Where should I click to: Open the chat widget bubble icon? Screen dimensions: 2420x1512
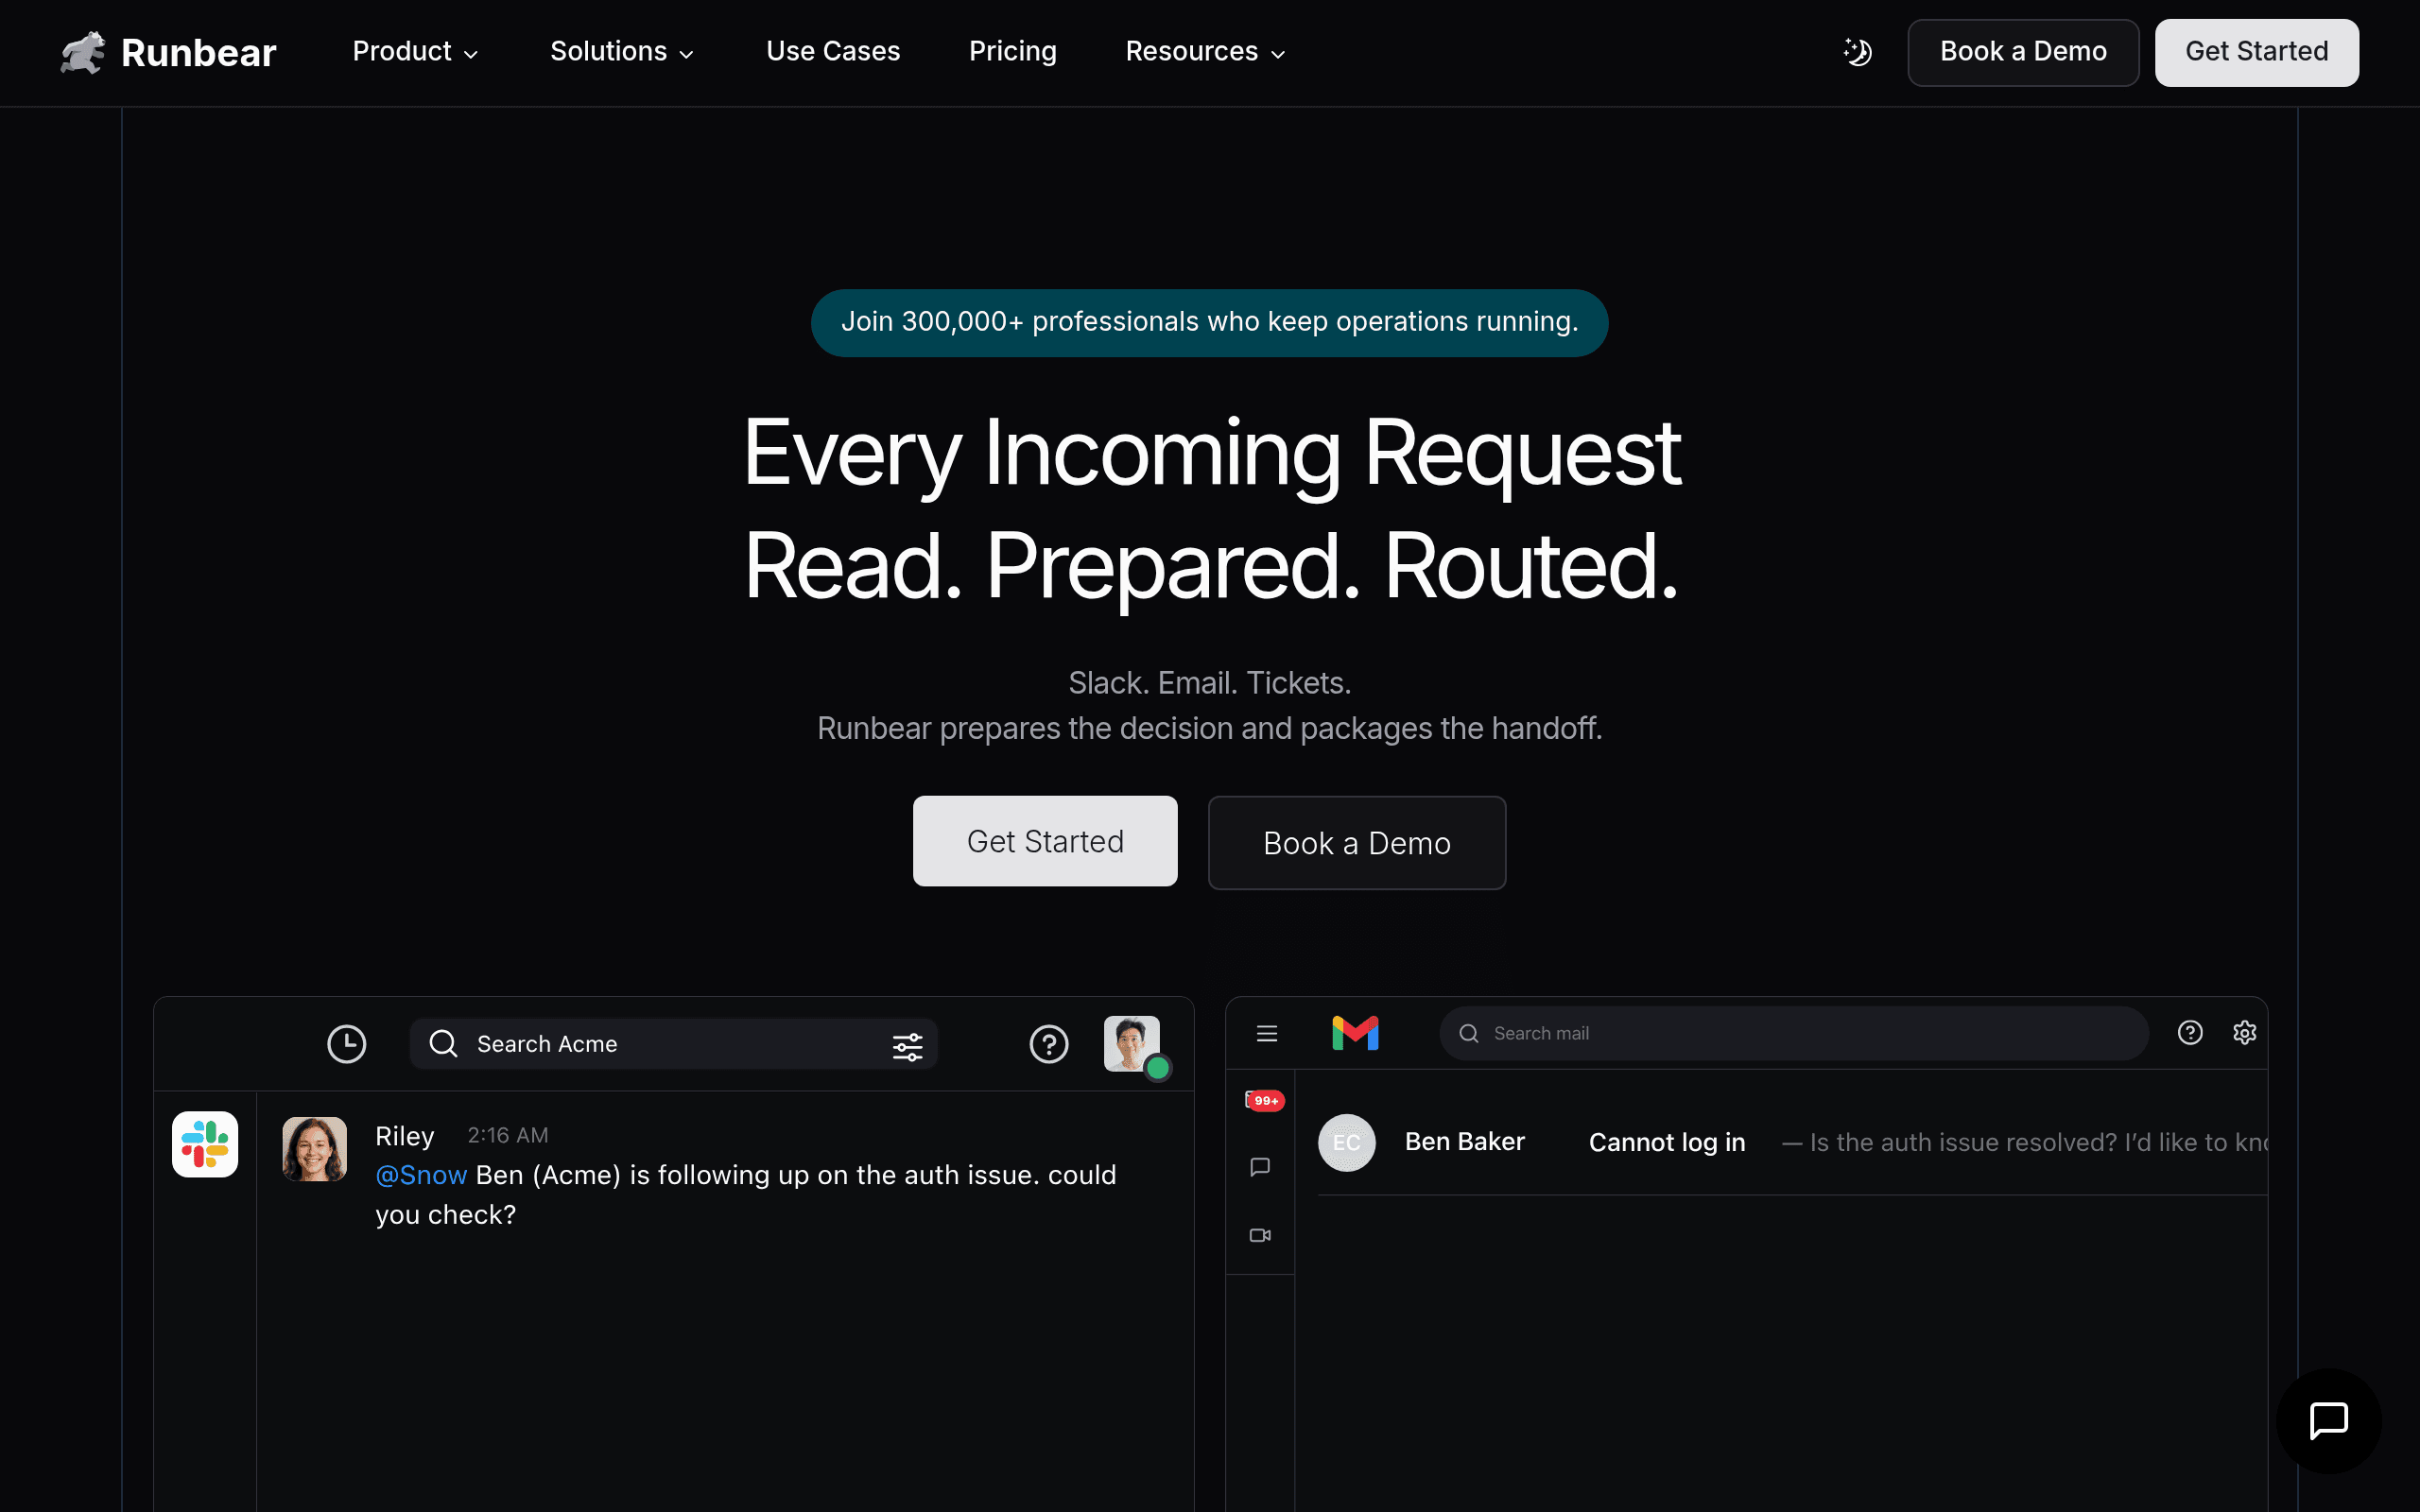click(2328, 1420)
